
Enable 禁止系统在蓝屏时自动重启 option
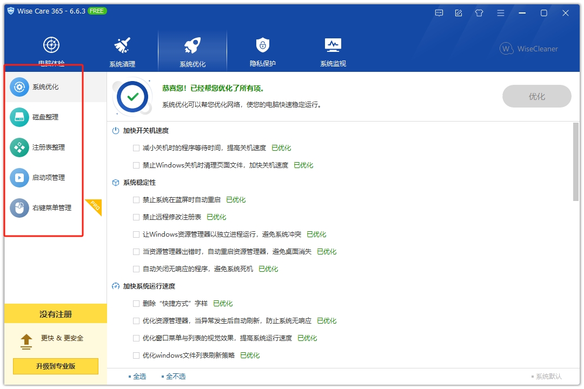(136, 199)
